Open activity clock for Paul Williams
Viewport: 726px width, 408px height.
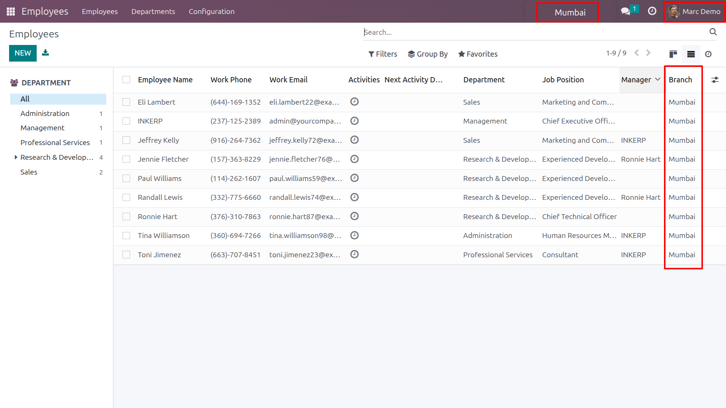tap(354, 178)
